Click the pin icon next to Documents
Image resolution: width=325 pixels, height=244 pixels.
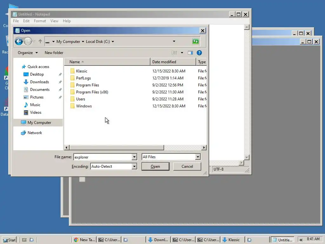60,90
